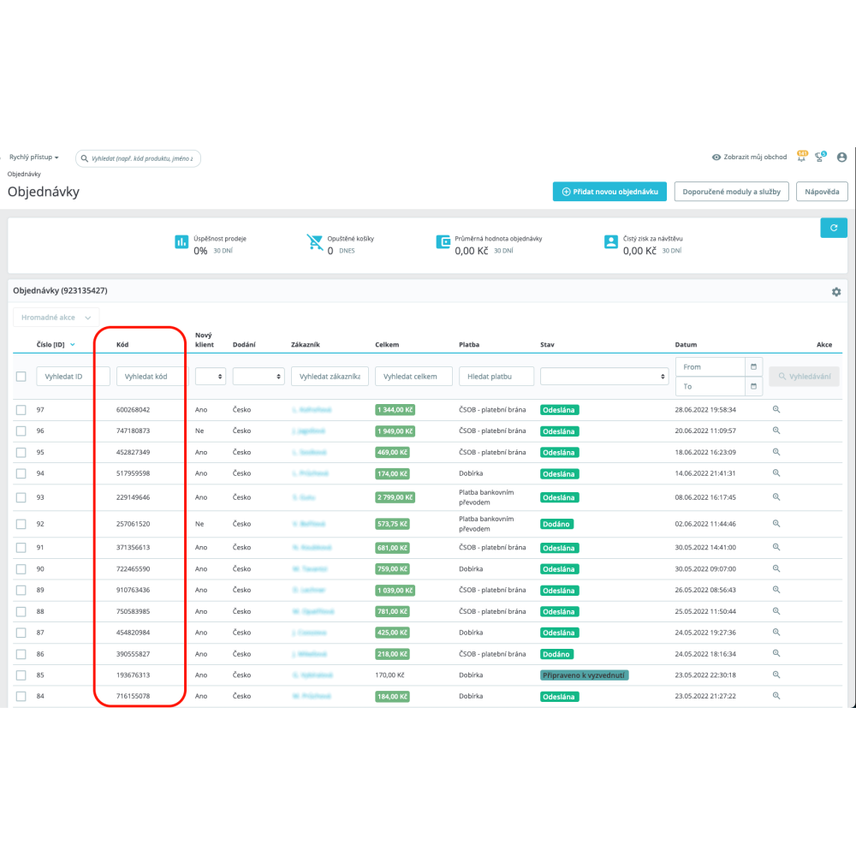Image resolution: width=856 pixels, height=856 pixels.
Task: Click the Odeslána status badge of order 95
Action: click(x=559, y=452)
